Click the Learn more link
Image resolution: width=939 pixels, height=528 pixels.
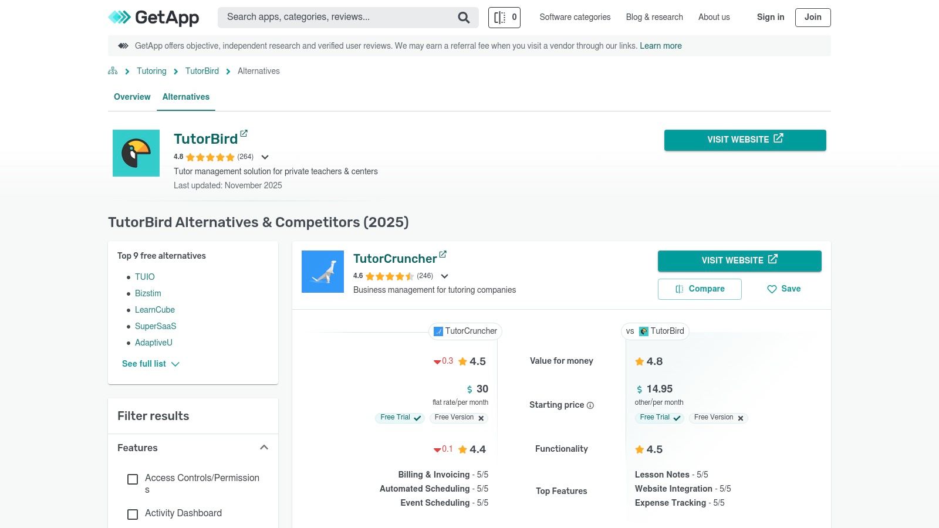(x=661, y=45)
